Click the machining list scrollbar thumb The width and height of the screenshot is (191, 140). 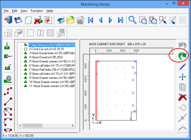tap(32, 126)
